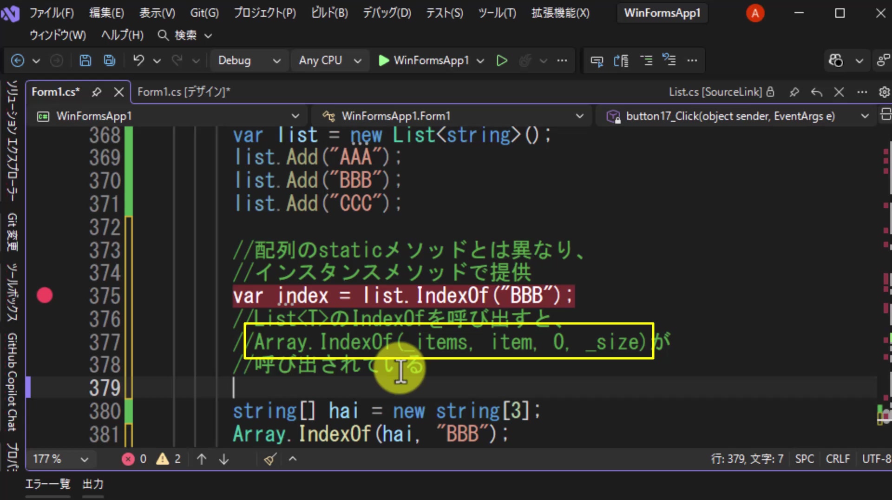Pin the Form1.cs tab
The width and height of the screenshot is (892, 500).
coord(96,92)
